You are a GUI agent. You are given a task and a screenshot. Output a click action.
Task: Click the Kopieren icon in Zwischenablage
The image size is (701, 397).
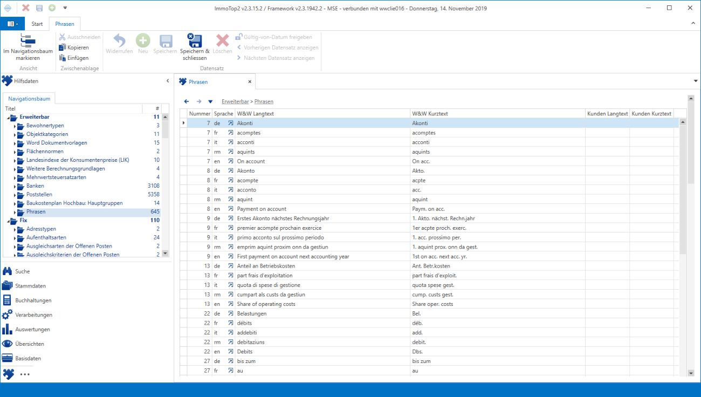pos(63,47)
